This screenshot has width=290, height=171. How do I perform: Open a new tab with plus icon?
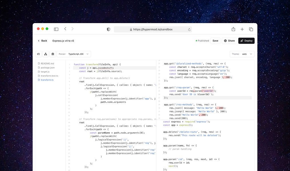242,29
